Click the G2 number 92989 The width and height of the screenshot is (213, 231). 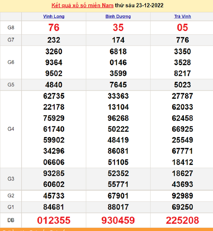(x=183, y=196)
